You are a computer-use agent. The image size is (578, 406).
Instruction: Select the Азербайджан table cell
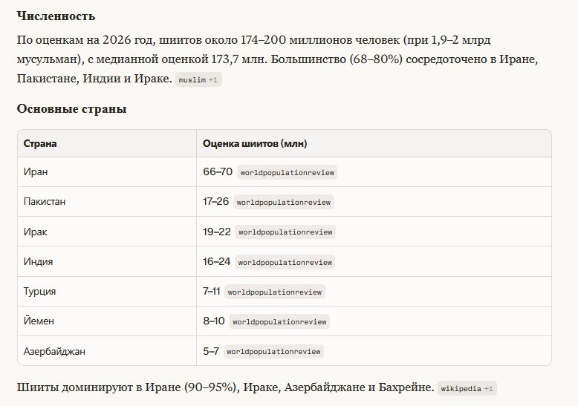pos(54,351)
